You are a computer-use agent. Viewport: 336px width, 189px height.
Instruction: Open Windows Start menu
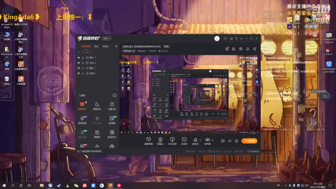(4, 185)
